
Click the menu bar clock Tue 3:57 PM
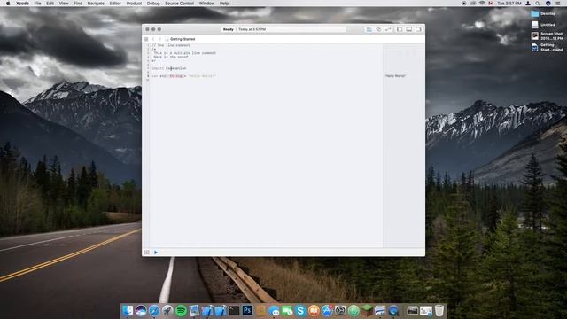(x=509, y=4)
